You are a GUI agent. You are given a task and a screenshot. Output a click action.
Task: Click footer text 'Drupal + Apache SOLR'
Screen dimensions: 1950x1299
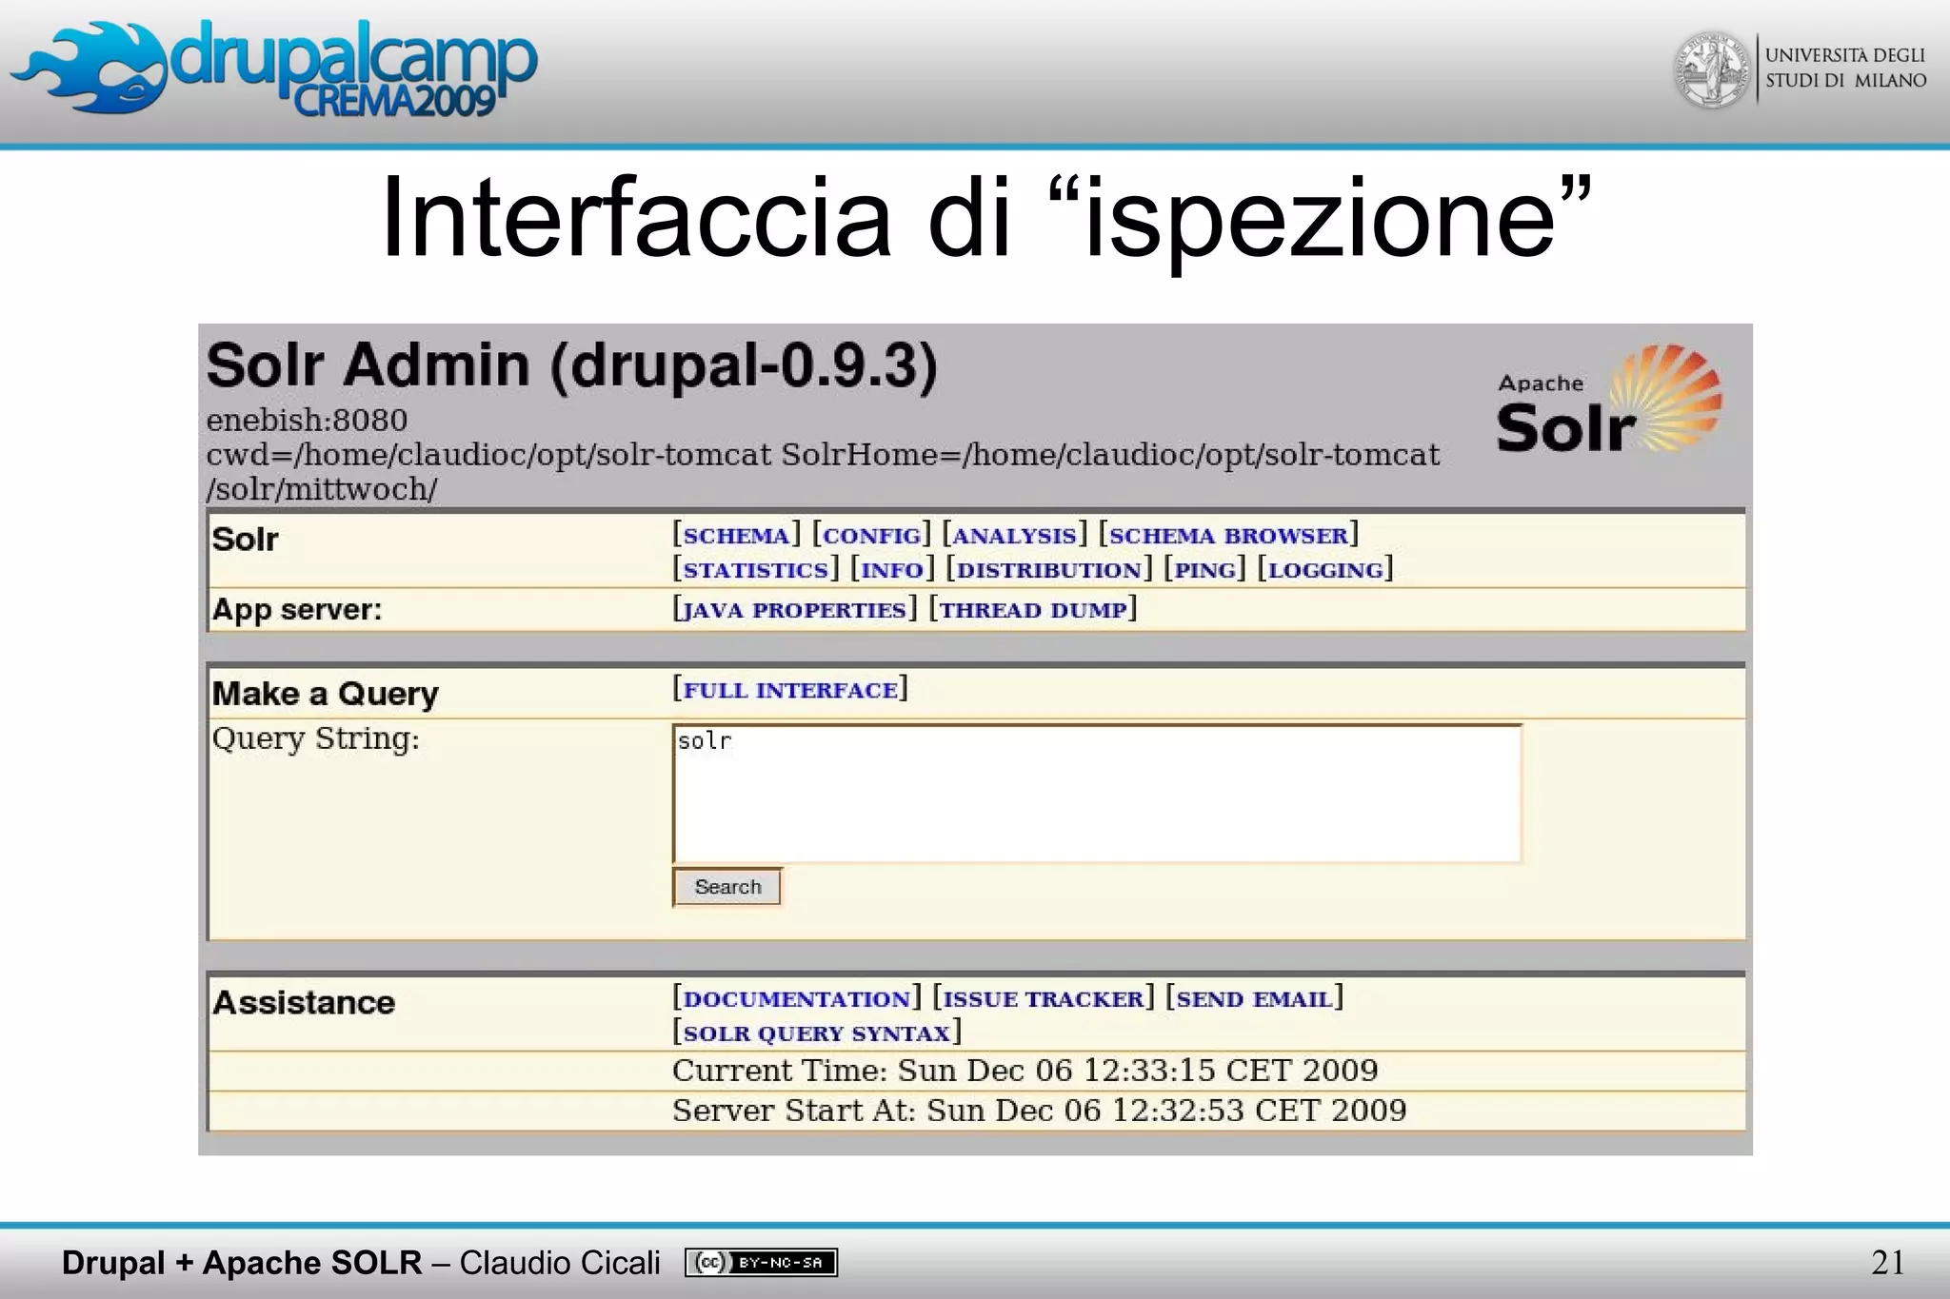pyautogui.click(x=242, y=1263)
